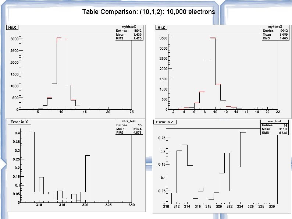The width and height of the screenshot is (292, 219).
Task: Click the 3500 y-axis label in HitZ plot
Action: (163, 38)
